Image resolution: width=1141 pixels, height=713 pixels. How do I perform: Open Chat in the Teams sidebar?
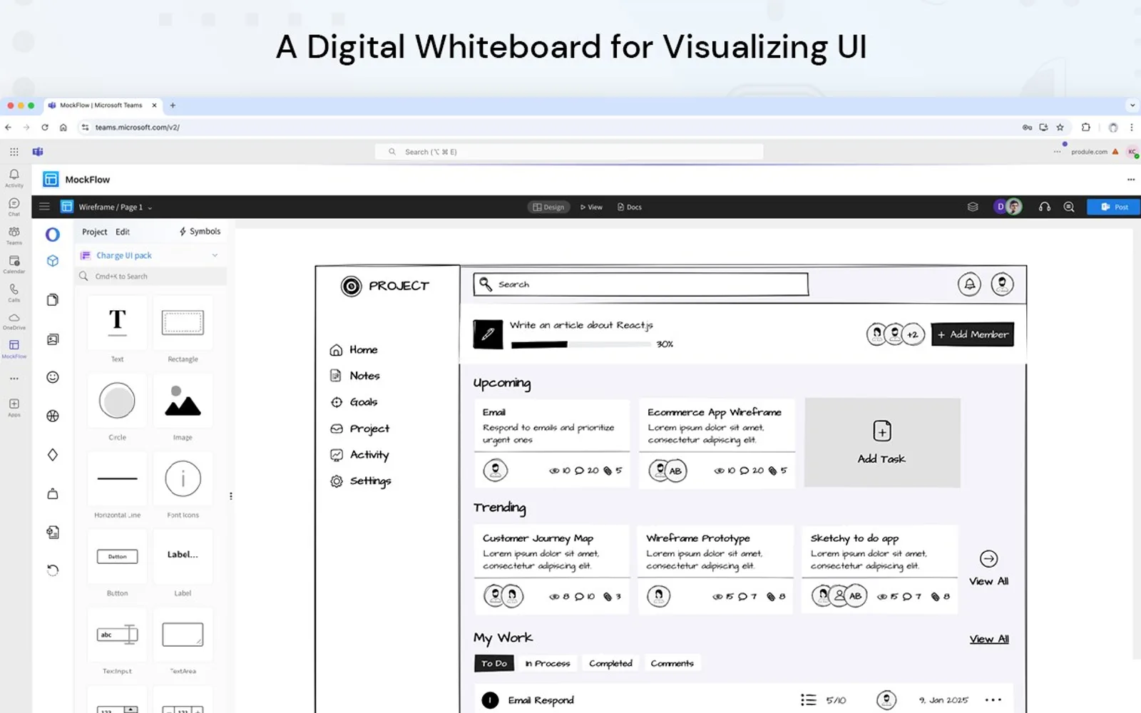coord(14,206)
